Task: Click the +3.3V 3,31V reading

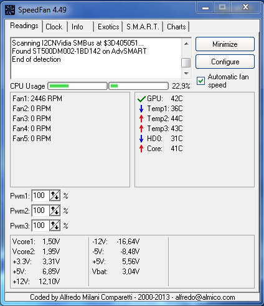Action: coord(36,262)
